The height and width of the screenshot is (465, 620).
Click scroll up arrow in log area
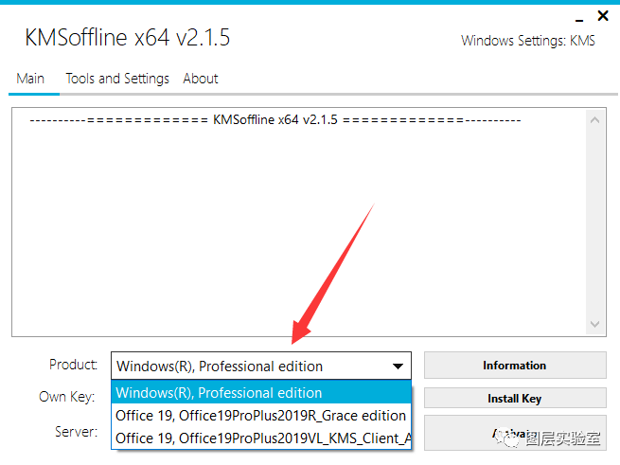[x=594, y=120]
